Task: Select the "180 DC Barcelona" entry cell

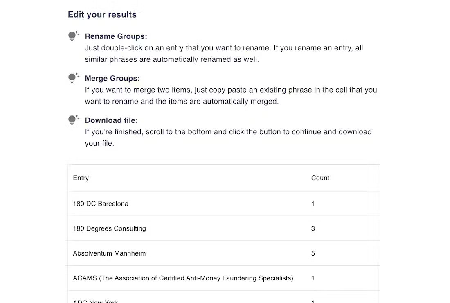Action: click(101, 204)
